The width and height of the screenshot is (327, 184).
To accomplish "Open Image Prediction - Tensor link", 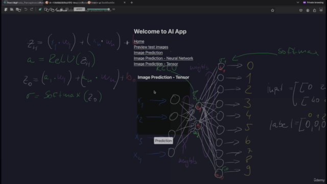I will click(156, 64).
